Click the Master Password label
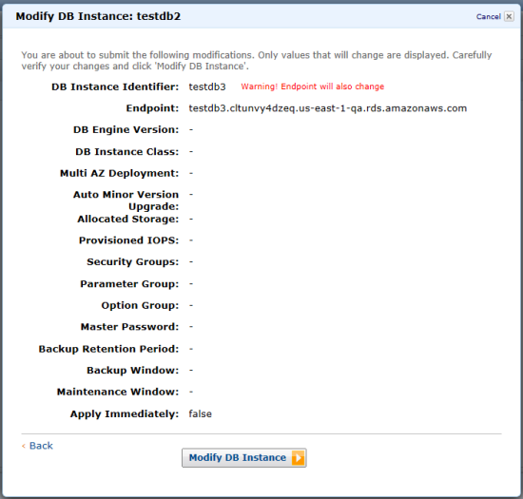 (x=129, y=327)
